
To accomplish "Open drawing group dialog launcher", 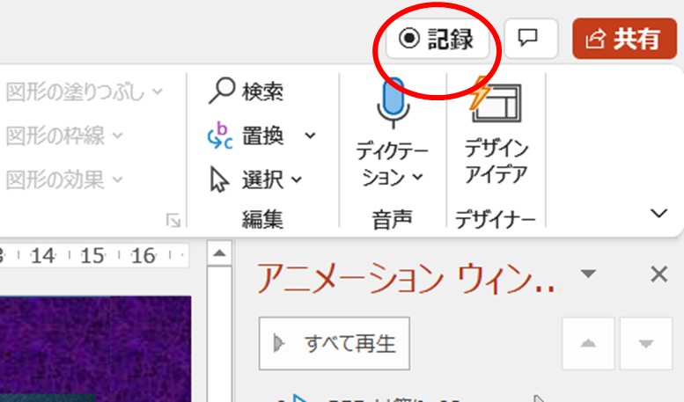I will click(x=173, y=221).
